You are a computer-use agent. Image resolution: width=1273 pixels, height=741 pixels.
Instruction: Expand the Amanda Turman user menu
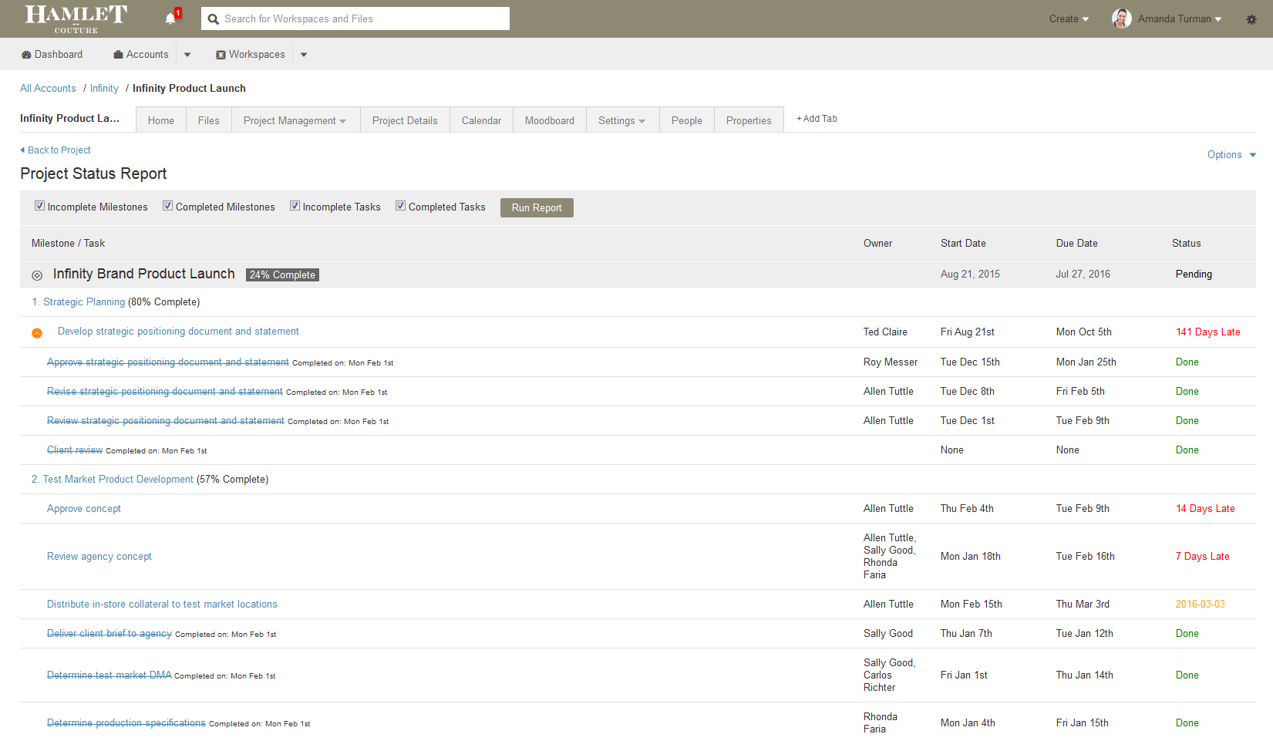[x=1180, y=19]
